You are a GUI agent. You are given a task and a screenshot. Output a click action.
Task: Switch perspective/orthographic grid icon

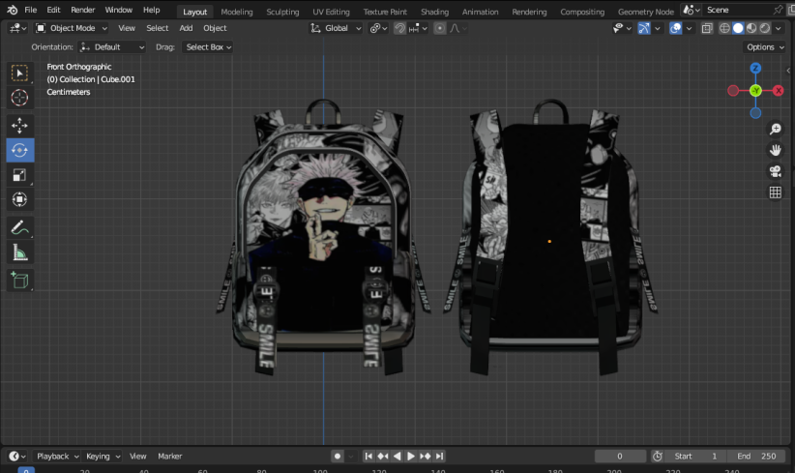tap(776, 192)
